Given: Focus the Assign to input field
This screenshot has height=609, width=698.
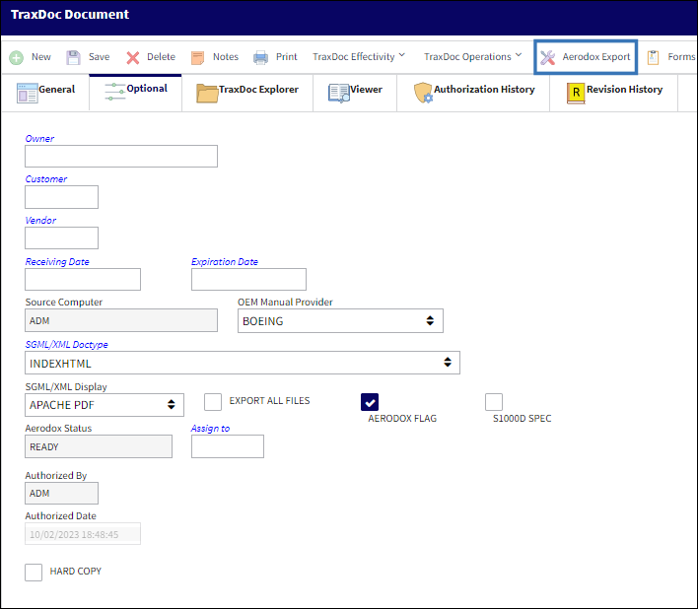Looking at the screenshot, I should pos(228,446).
